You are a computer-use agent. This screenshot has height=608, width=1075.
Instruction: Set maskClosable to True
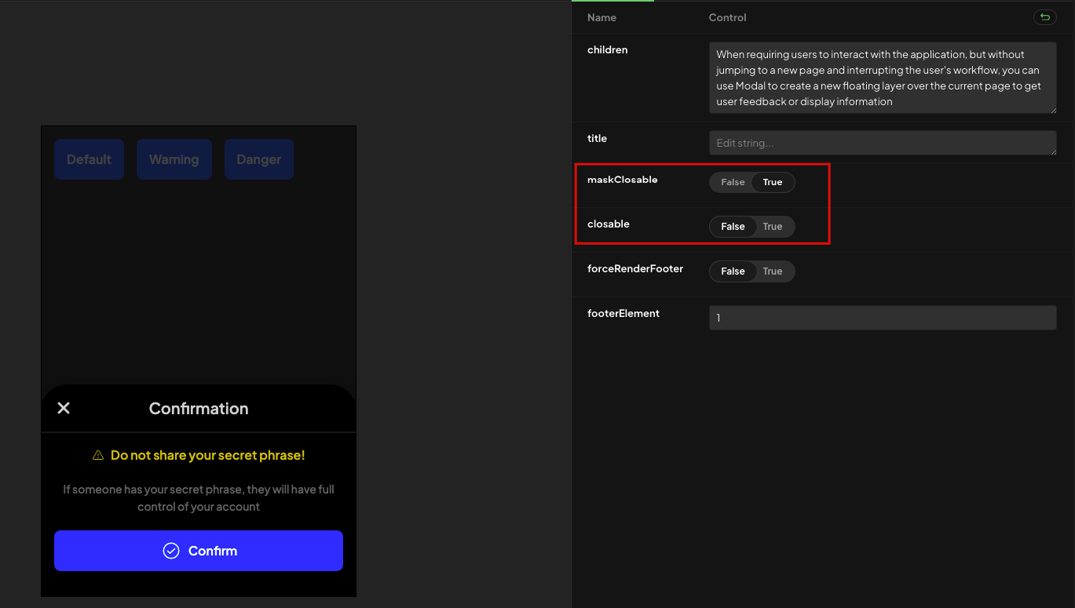click(x=773, y=182)
